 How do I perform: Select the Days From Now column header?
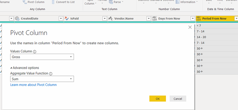click(x=174, y=19)
